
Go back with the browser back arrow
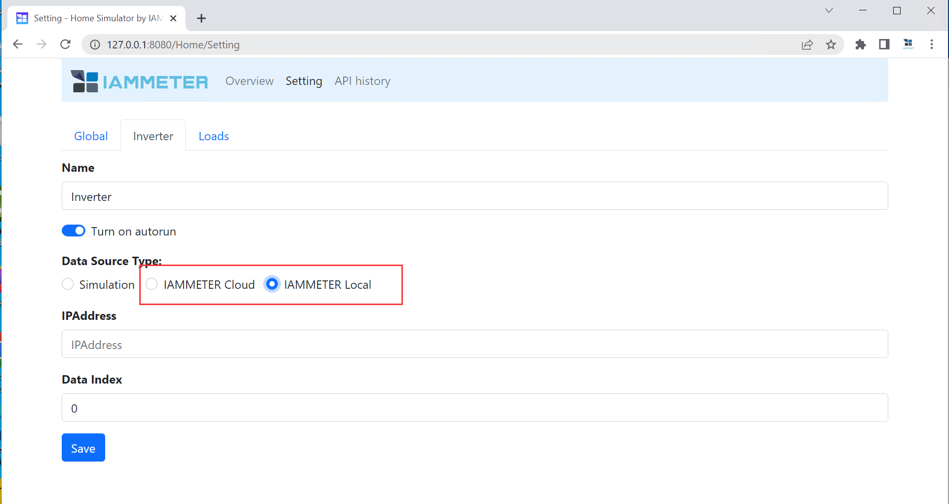tap(18, 44)
